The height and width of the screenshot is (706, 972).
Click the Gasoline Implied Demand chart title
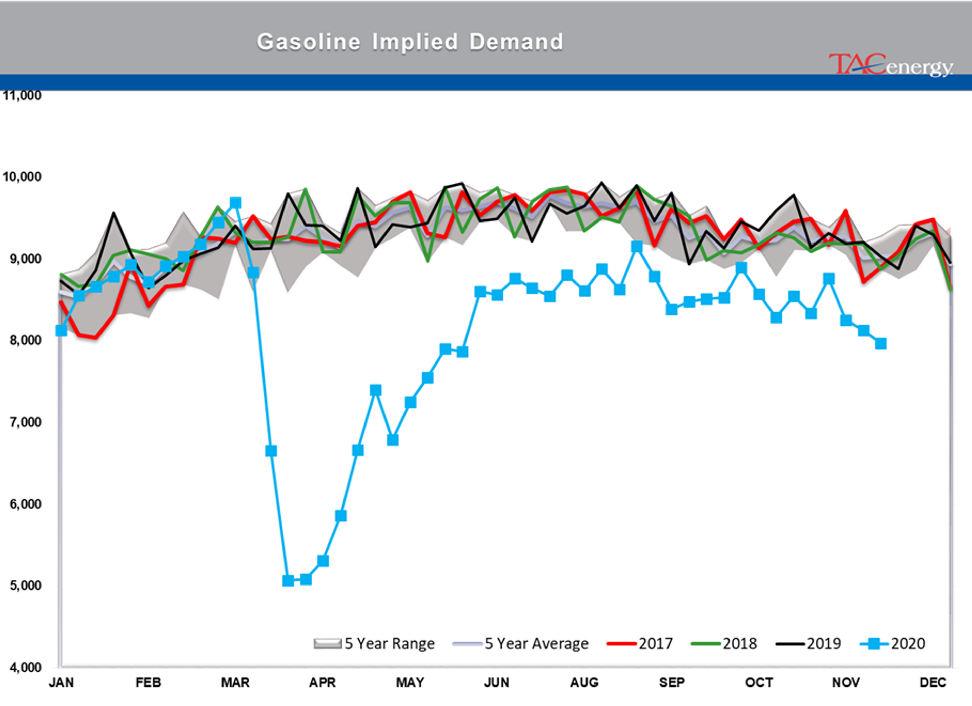[x=410, y=42]
